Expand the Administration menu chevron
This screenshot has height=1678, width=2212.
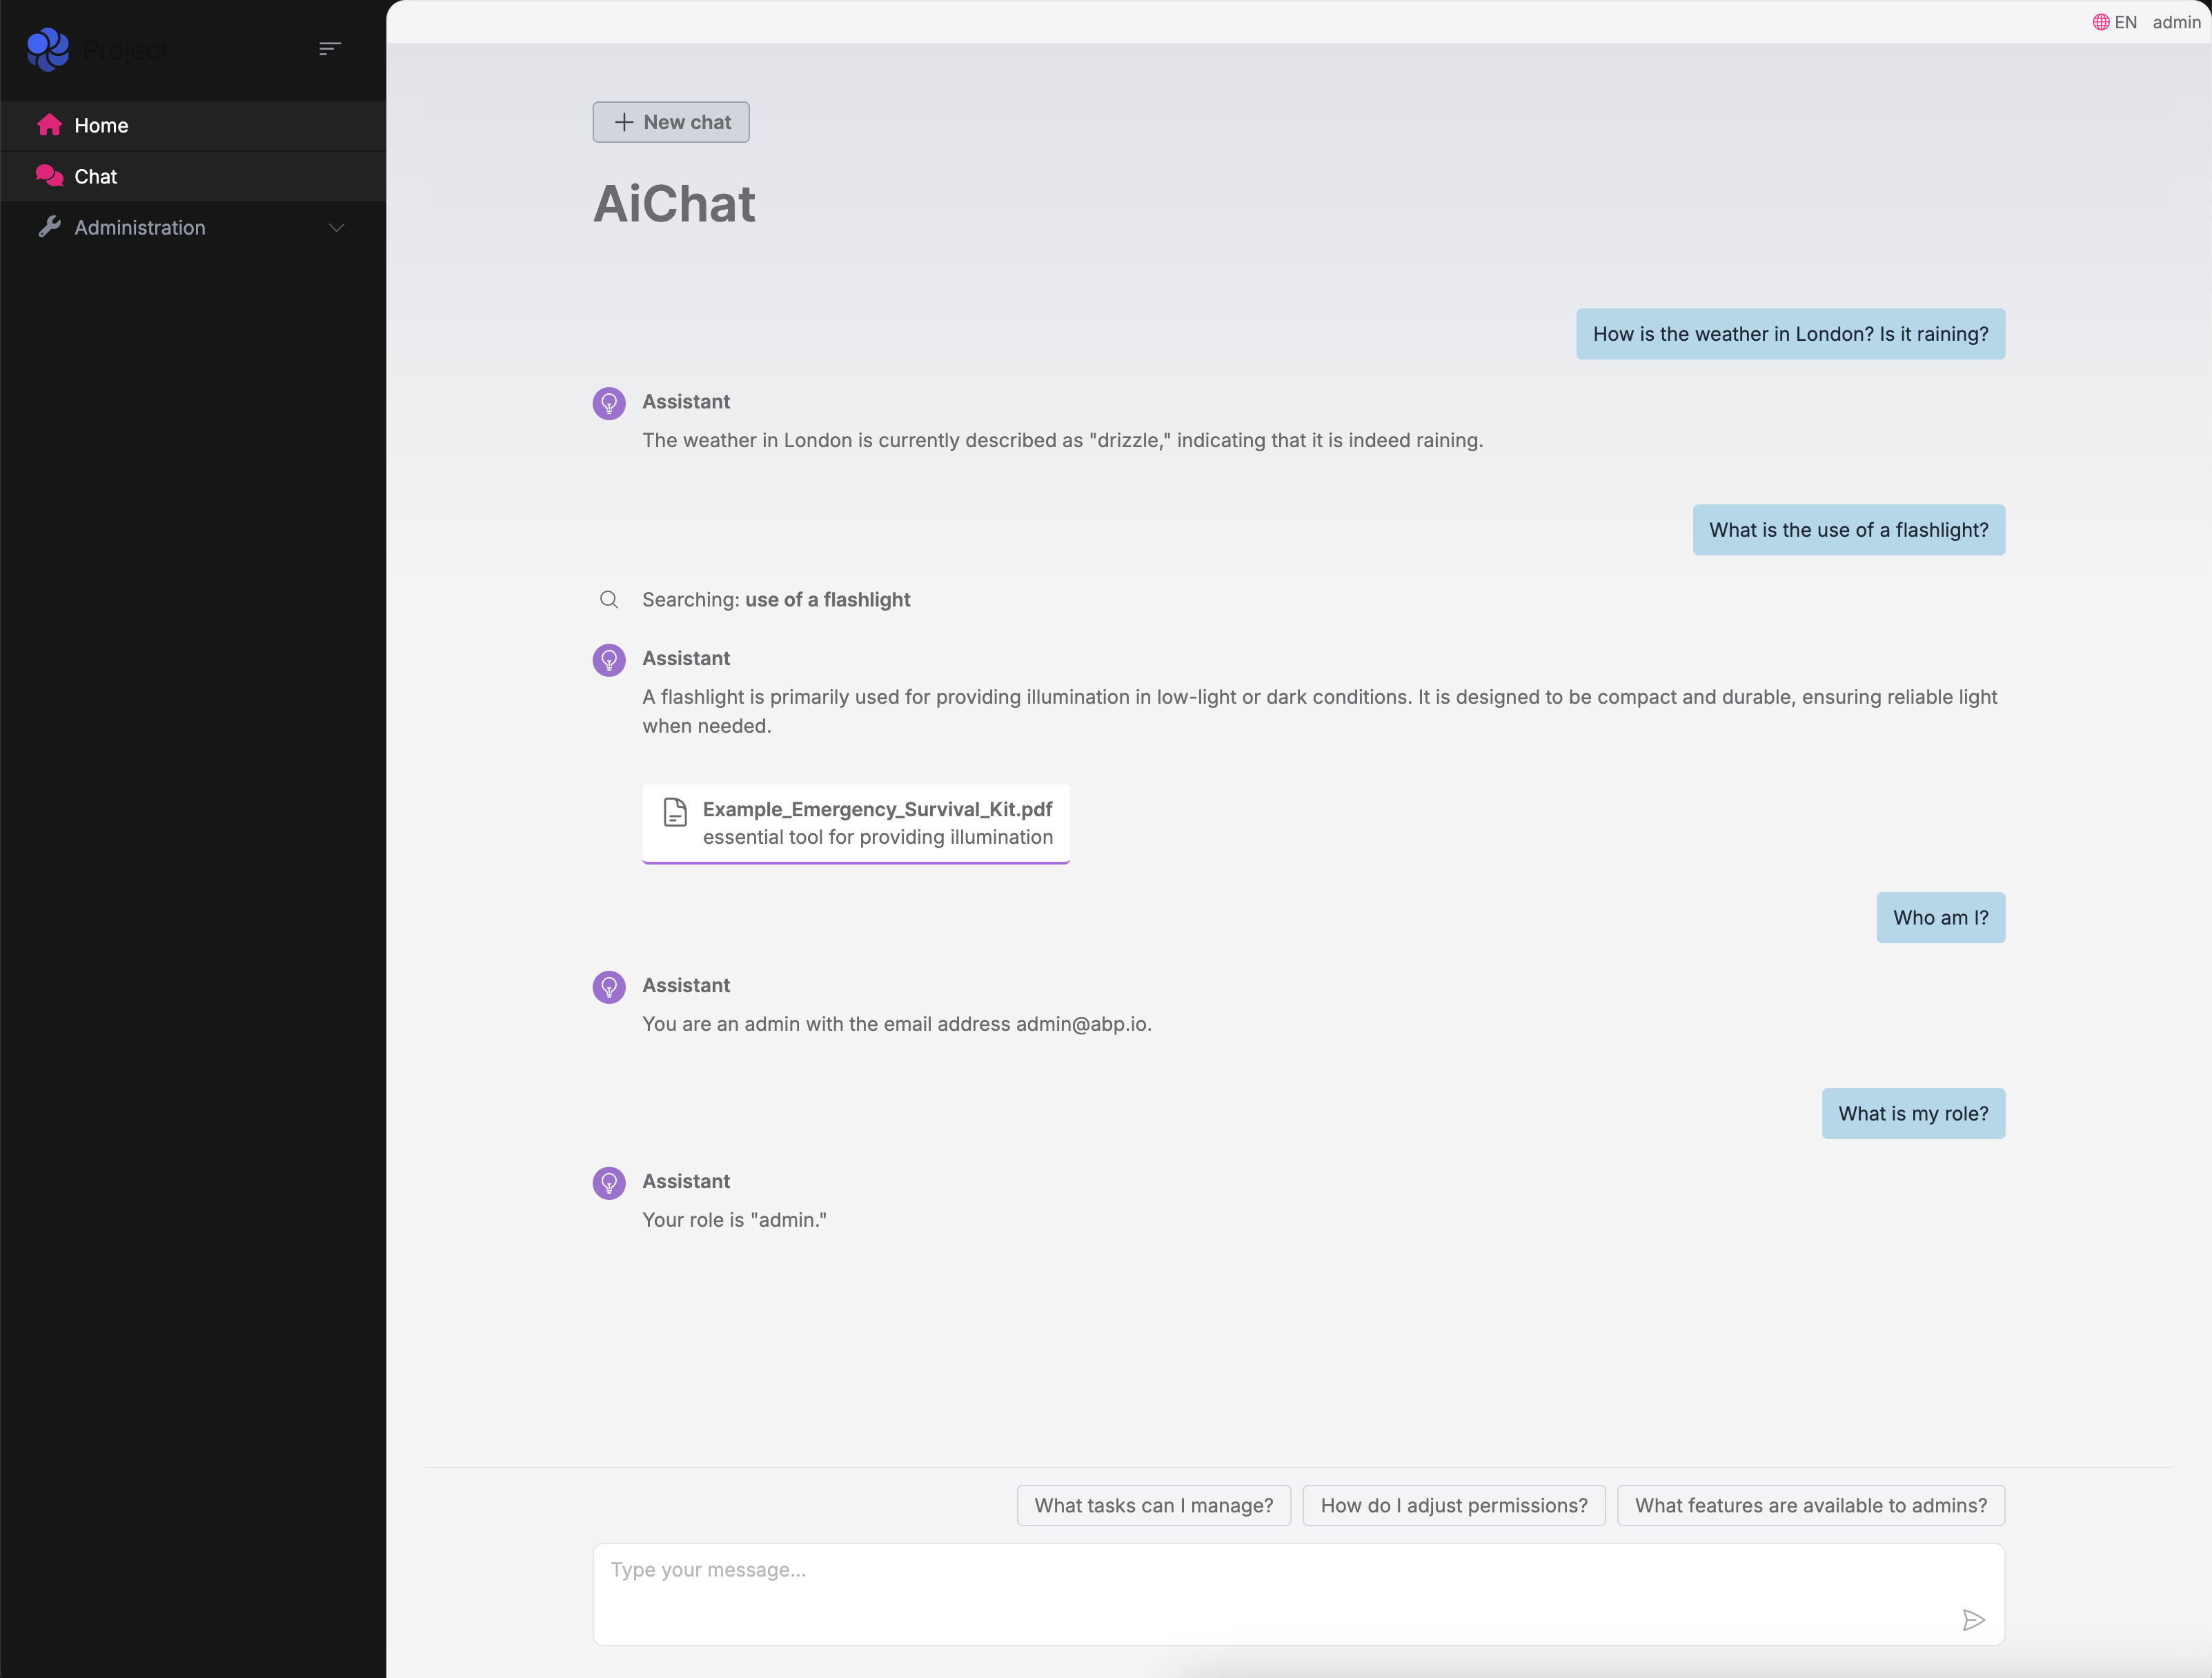(x=336, y=227)
